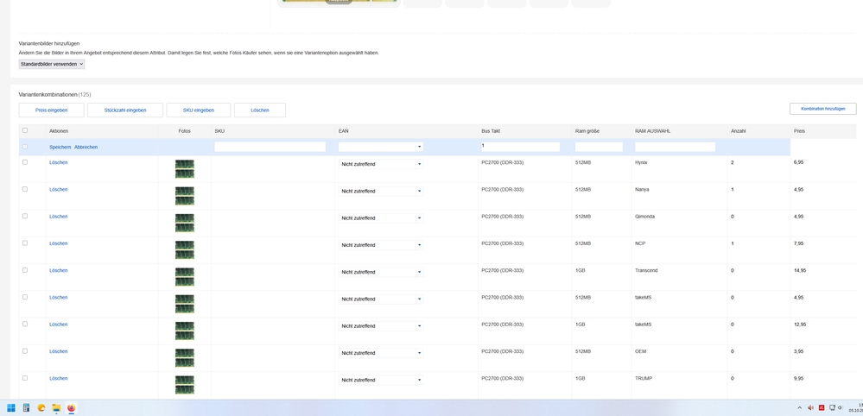Open the empty EAN dropdown in the edit row
Viewport: 863px width, 416px height.
(x=381, y=148)
